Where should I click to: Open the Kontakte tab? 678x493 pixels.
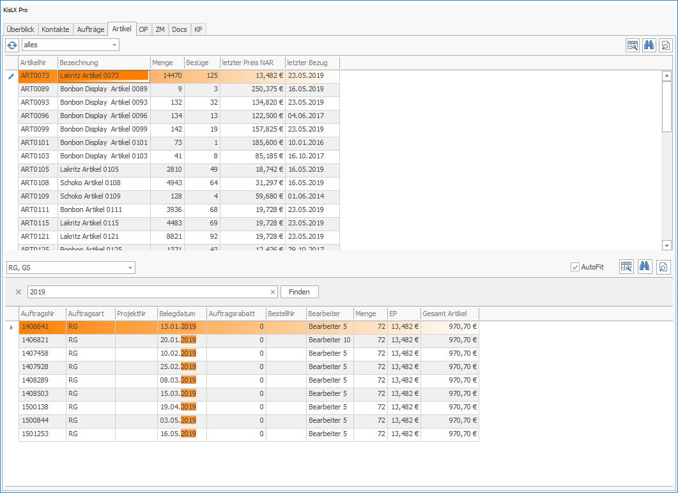(56, 29)
